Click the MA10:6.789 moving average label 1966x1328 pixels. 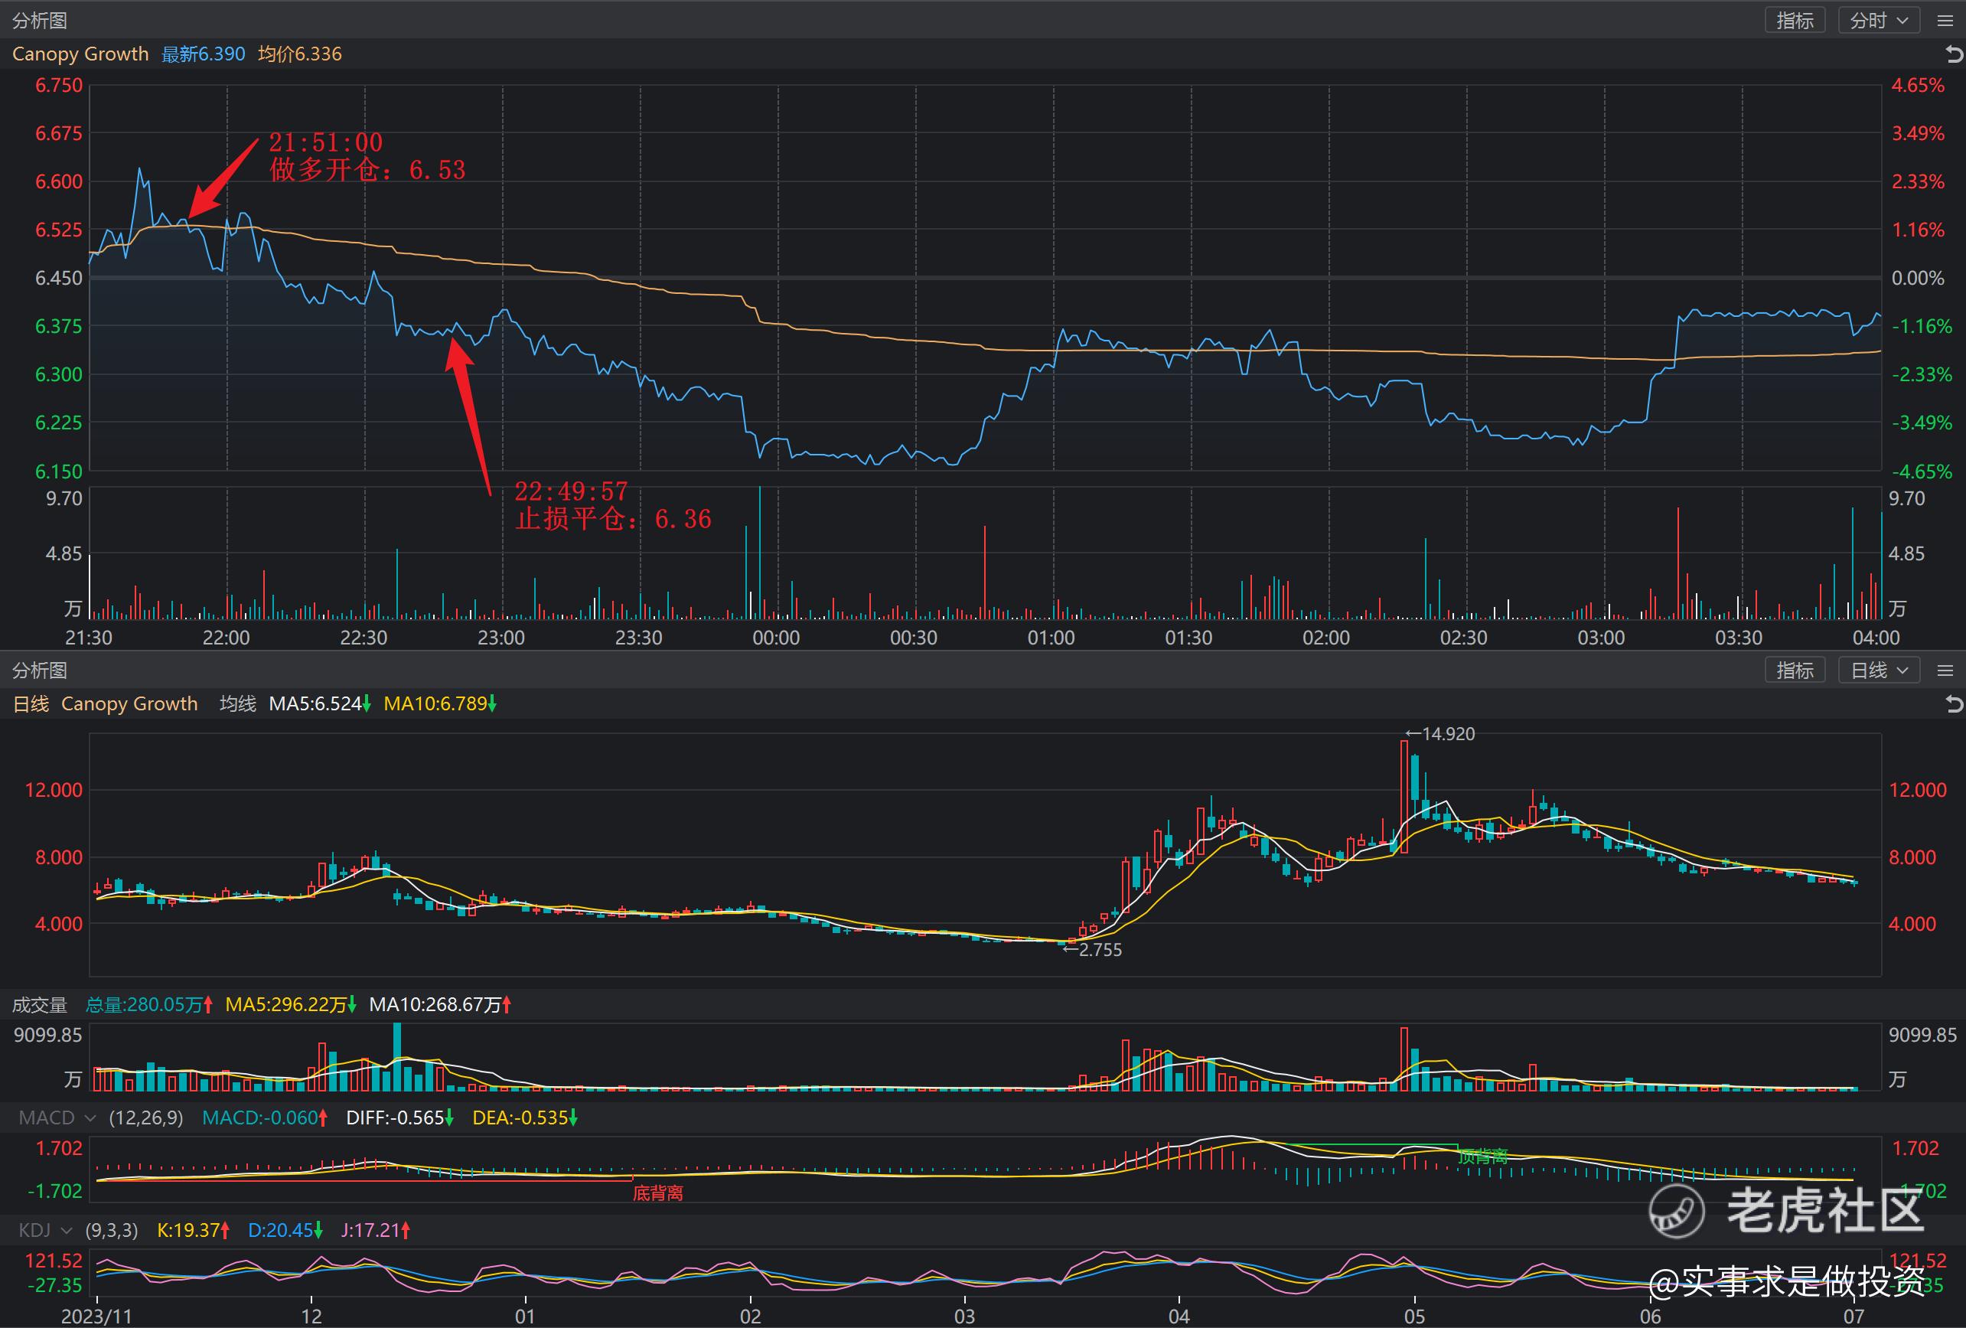pos(440,703)
